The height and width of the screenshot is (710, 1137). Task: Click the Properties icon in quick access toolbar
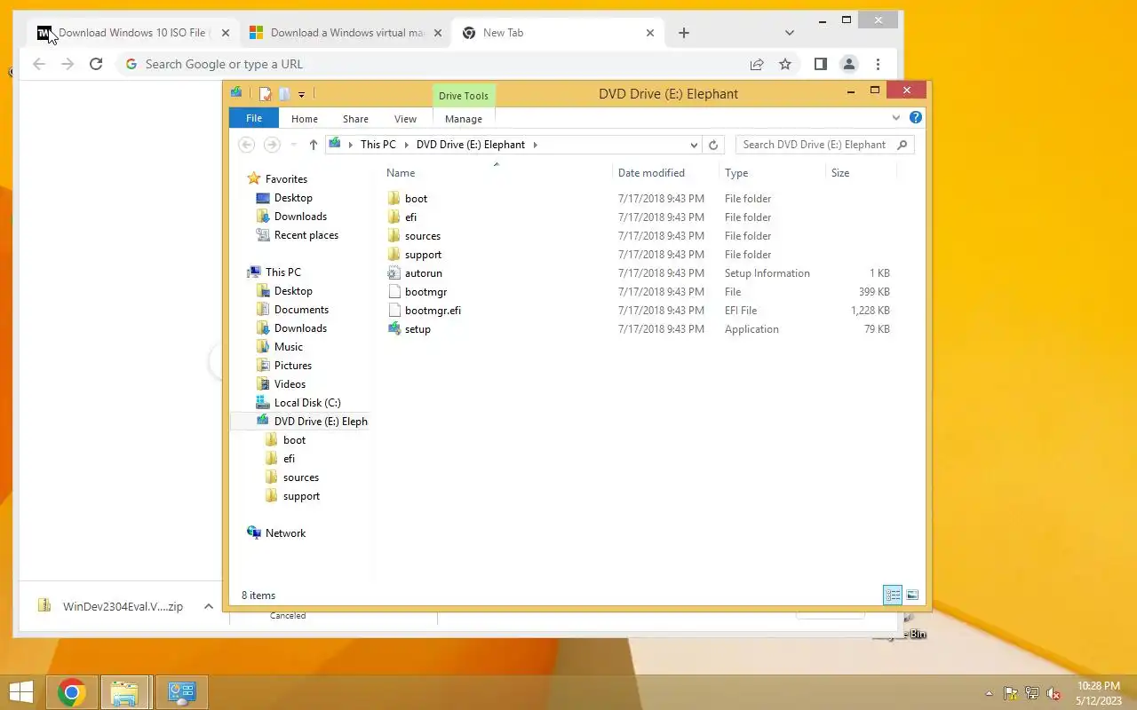click(265, 94)
